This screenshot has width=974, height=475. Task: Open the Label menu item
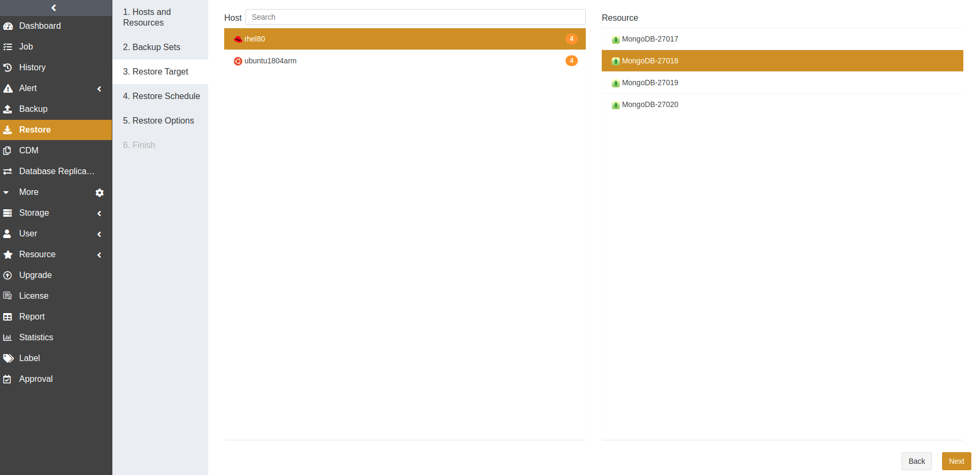pos(56,358)
